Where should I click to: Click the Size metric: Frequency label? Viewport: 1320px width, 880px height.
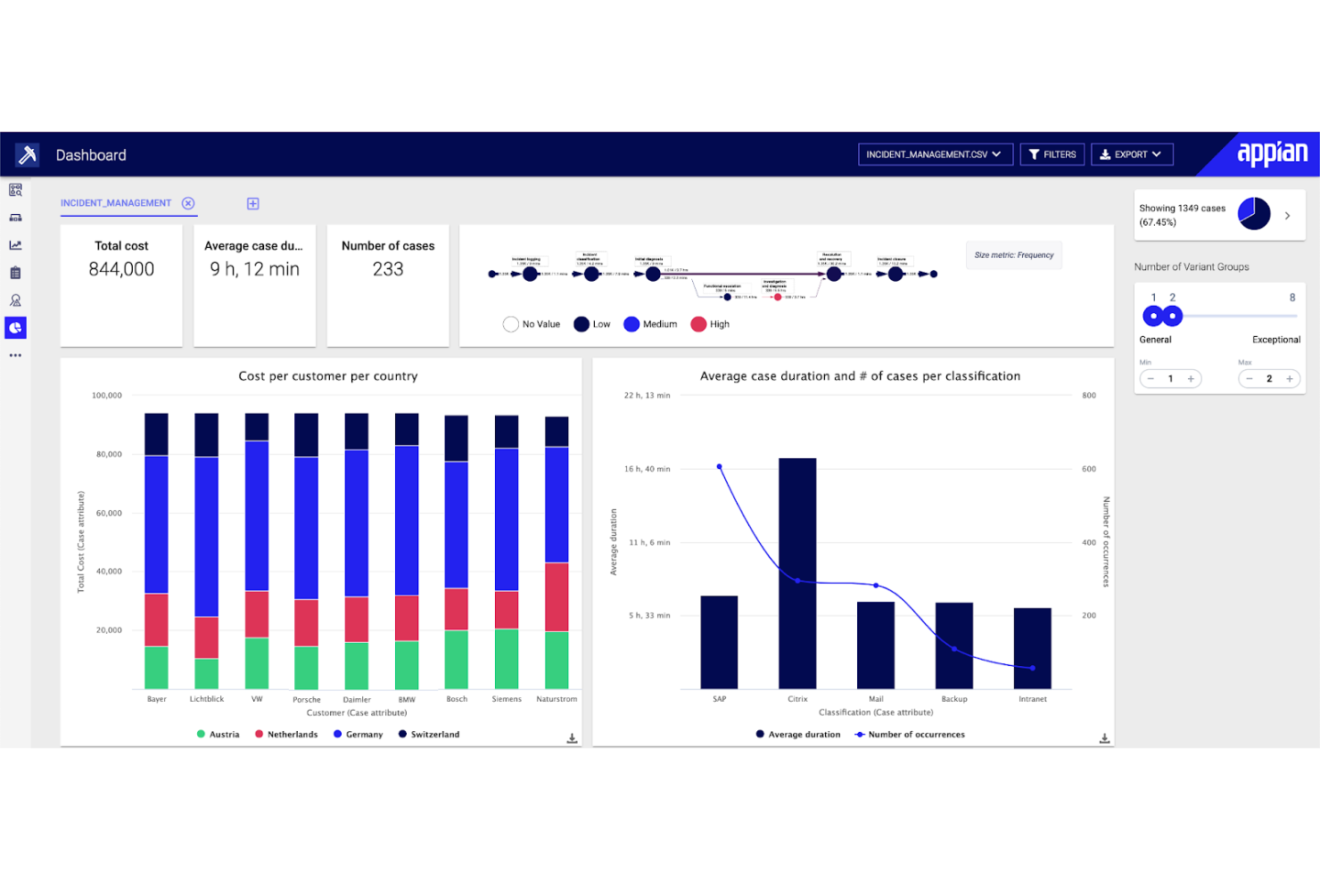coord(1014,255)
